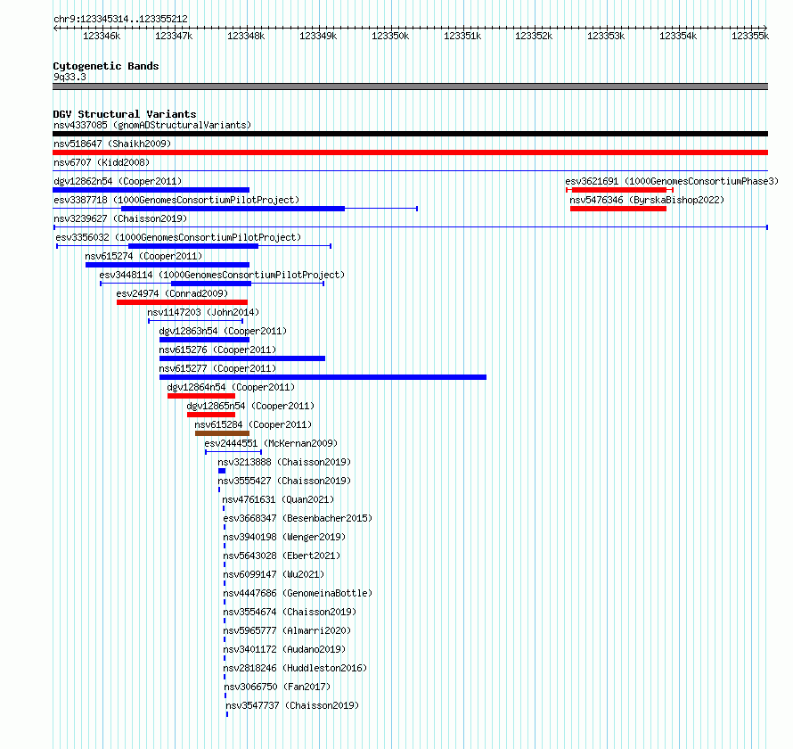Open nsv3555427 (Chaisson2019) label
The image size is (793, 749).
click(284, 481)
